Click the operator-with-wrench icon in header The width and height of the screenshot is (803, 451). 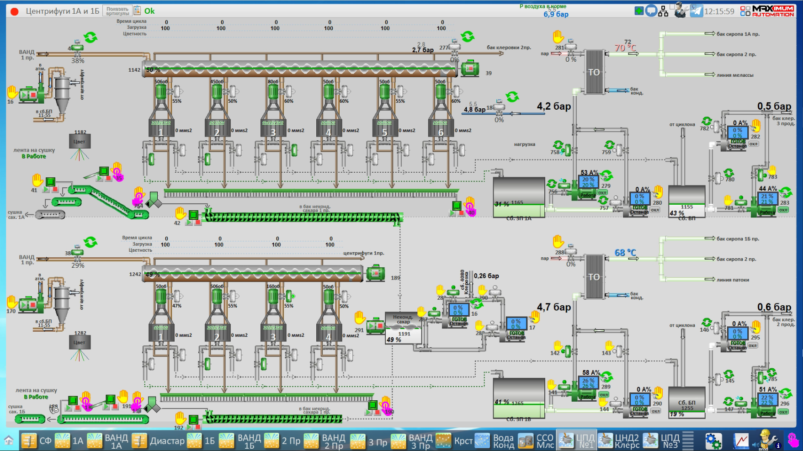(x=681, y=11)
